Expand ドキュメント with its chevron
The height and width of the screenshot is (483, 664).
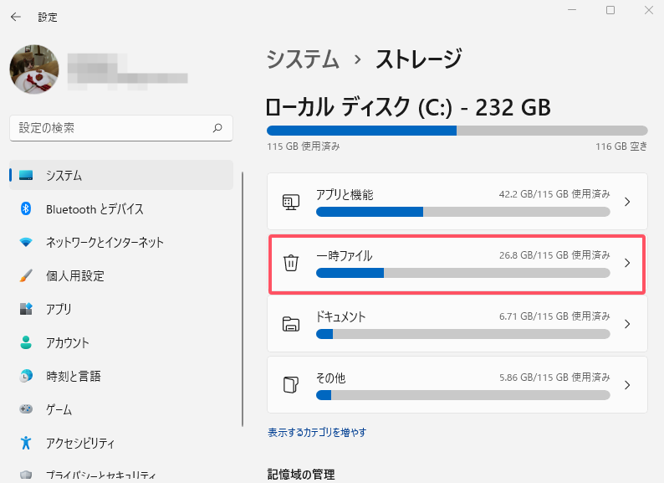click(x=627, y=324)
